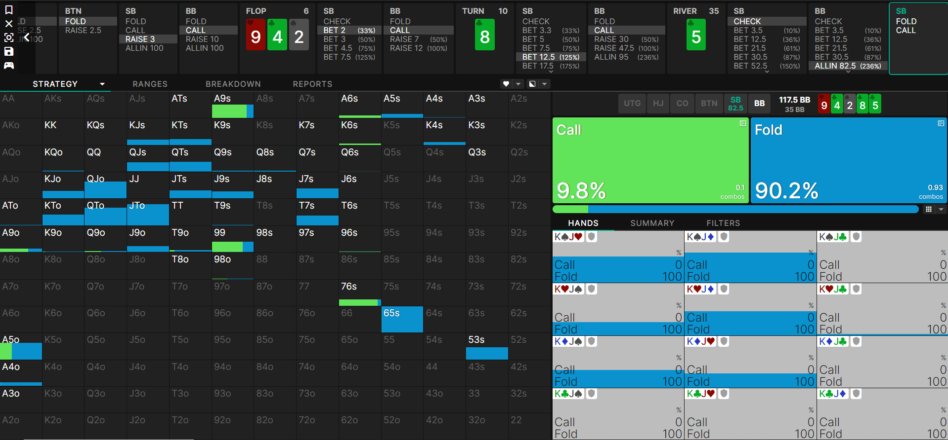Choose BET 2 (33%) for SB on flop
948x440 pixels.
pyautogui.click(x=349, y=31)
